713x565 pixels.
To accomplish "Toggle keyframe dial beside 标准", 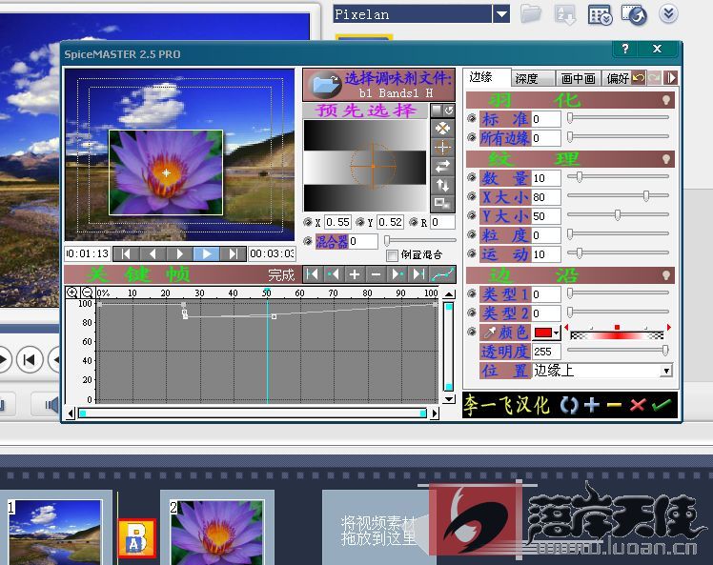I will (472, 119).
